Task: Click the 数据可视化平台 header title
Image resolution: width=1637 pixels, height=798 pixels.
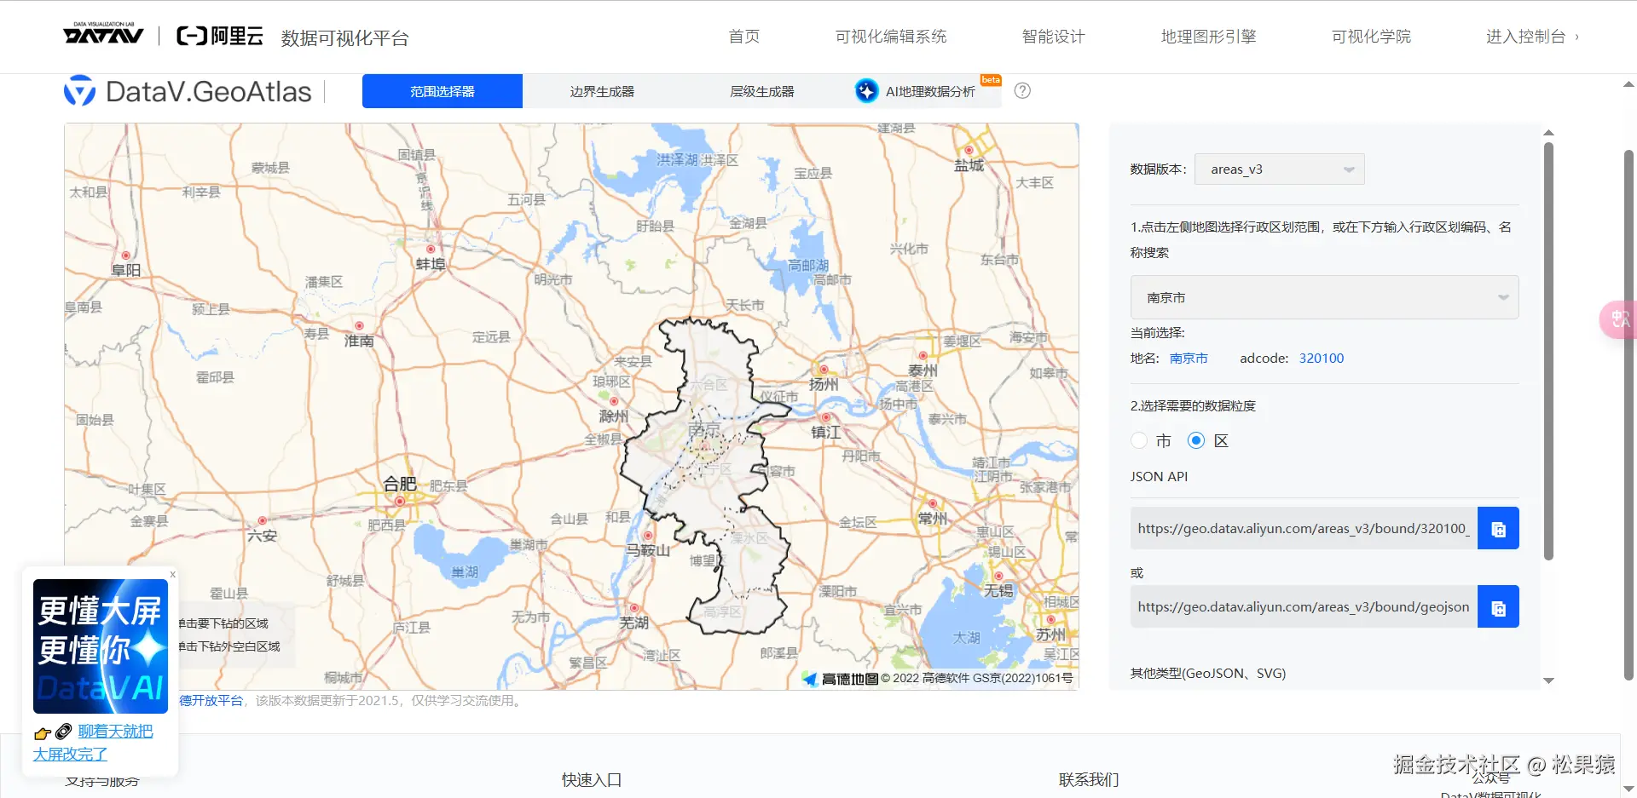Action: click(x=345, y=38)
